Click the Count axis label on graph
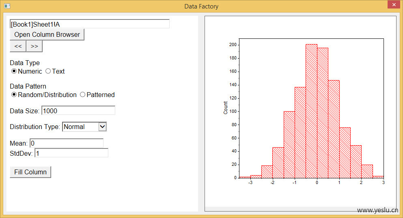 225,108
